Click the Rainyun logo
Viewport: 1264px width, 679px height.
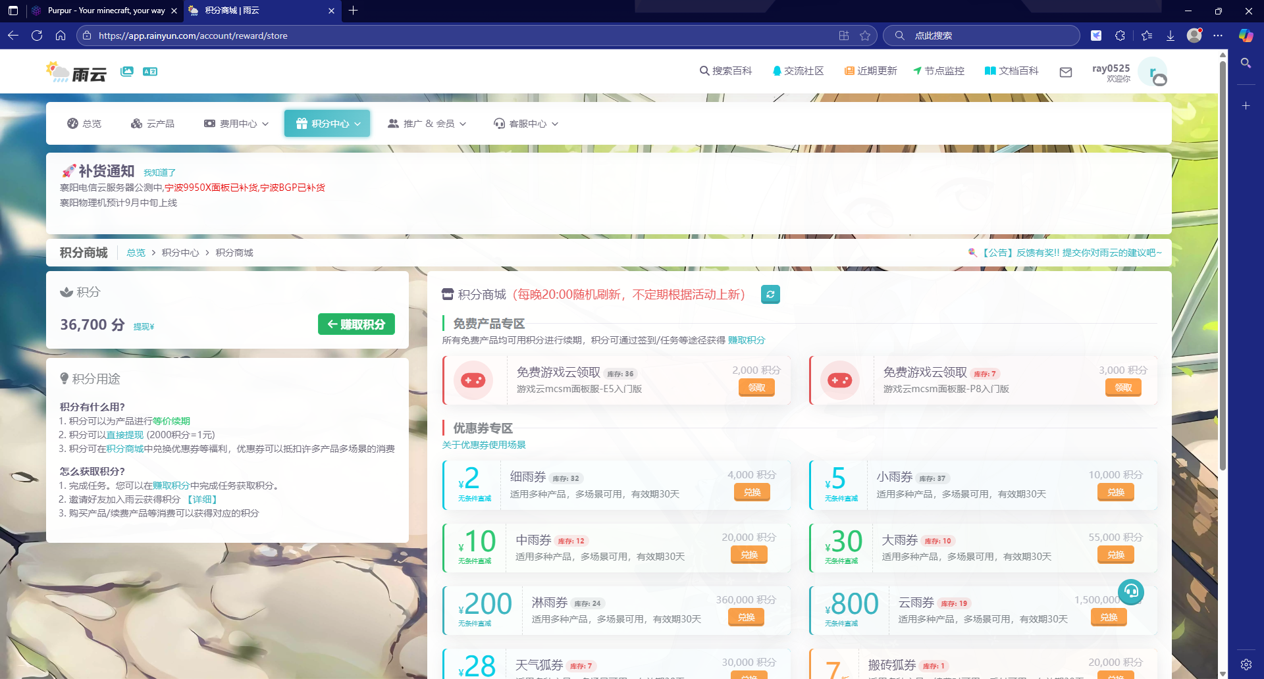pyautogui.click(x=76, y=72)
